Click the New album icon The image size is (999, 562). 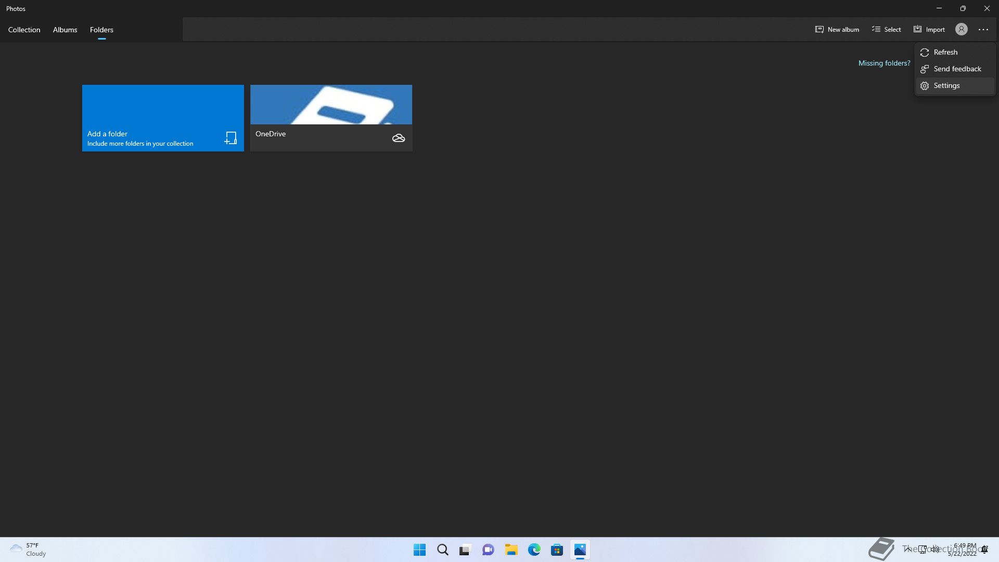click(x=819, y=30)
